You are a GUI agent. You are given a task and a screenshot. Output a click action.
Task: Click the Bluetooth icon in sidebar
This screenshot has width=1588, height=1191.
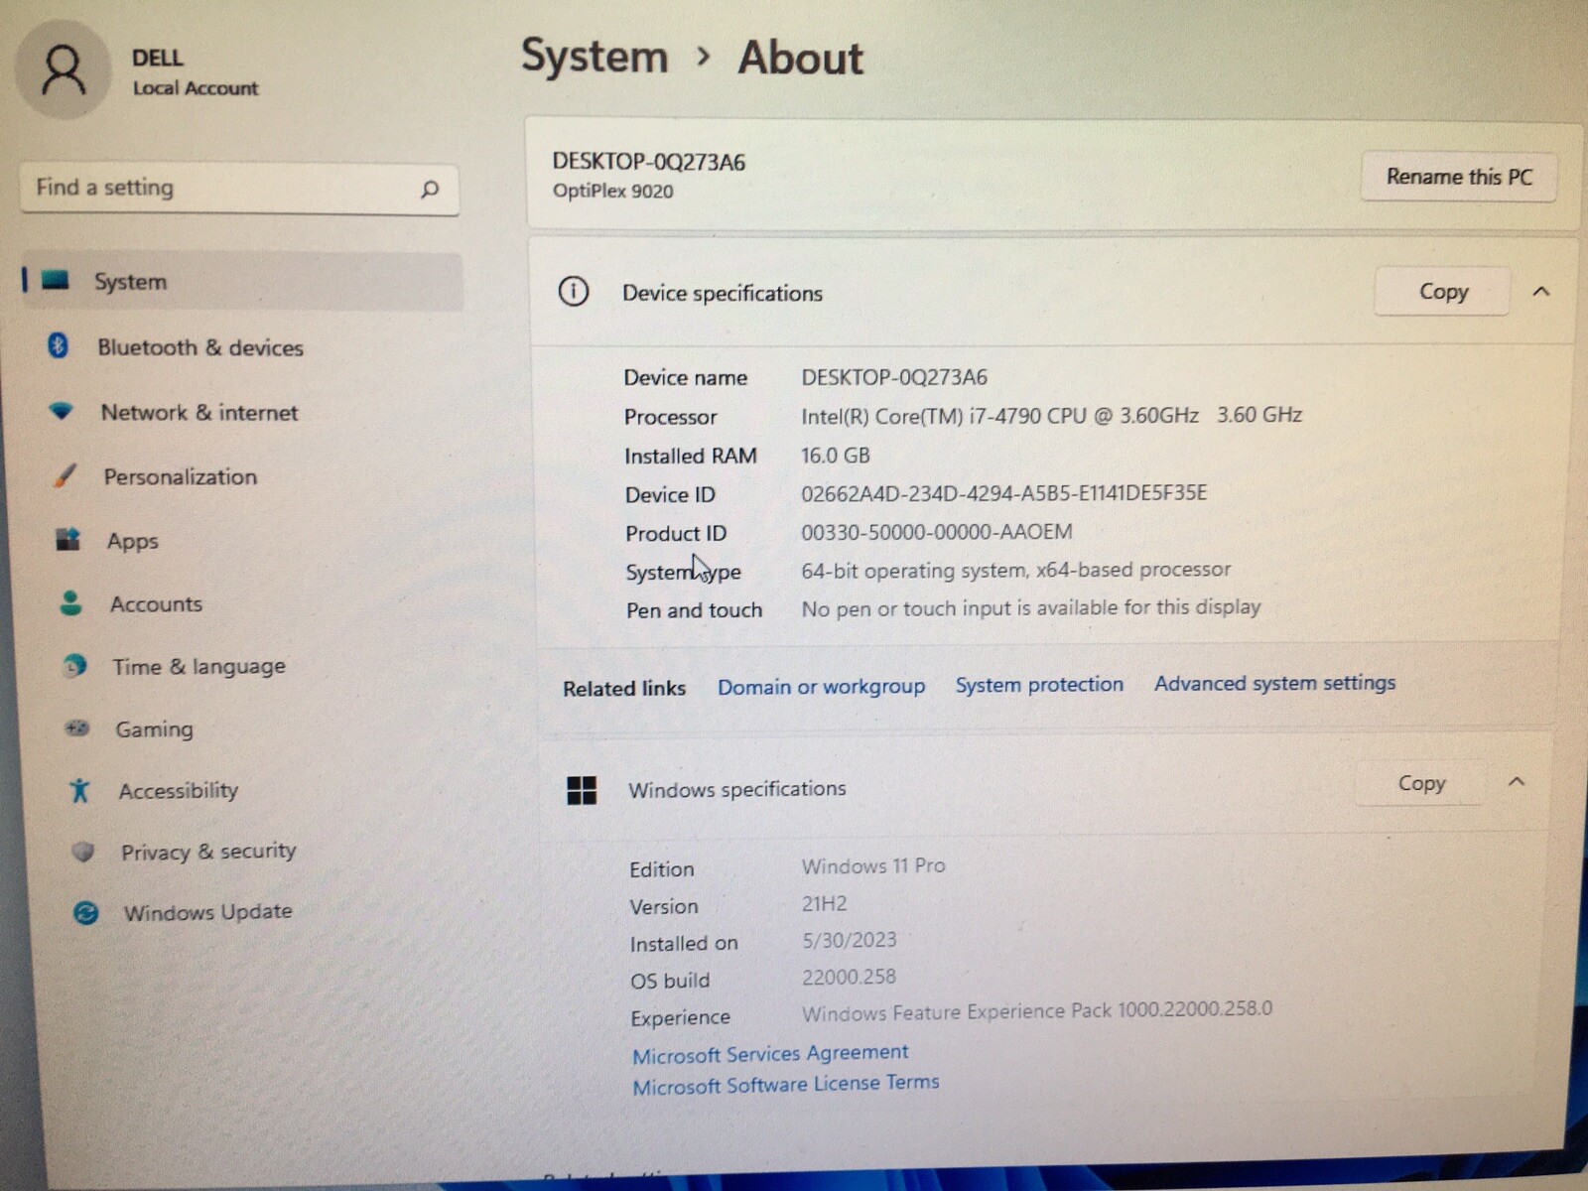click(x=58, y=345)
